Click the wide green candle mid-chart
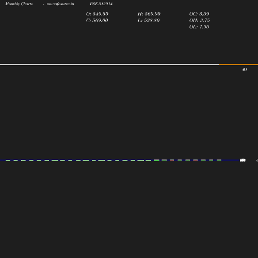Screen dimensions: 258x258 pyautogui.click(x=156, y=160)
